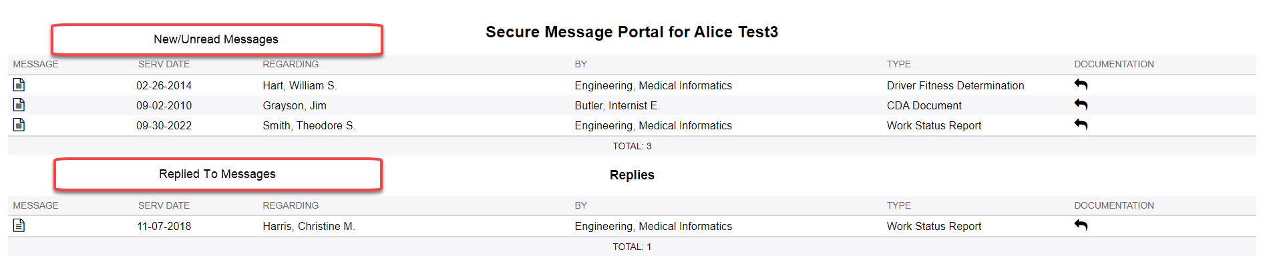This screenshot has width=1265, height=266.
Task: Click the DOCUMENTATION header in Replies table
Action: 1114,205
